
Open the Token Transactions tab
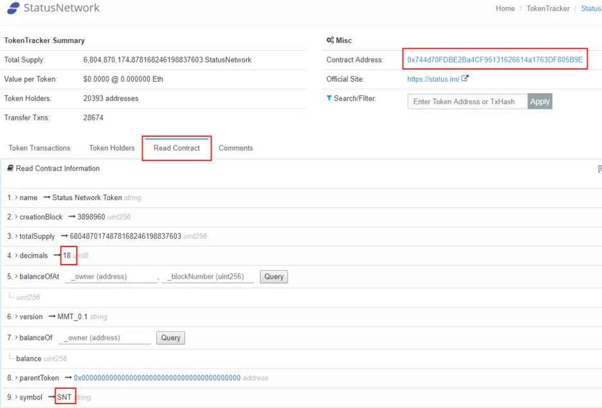pos(39,148)
